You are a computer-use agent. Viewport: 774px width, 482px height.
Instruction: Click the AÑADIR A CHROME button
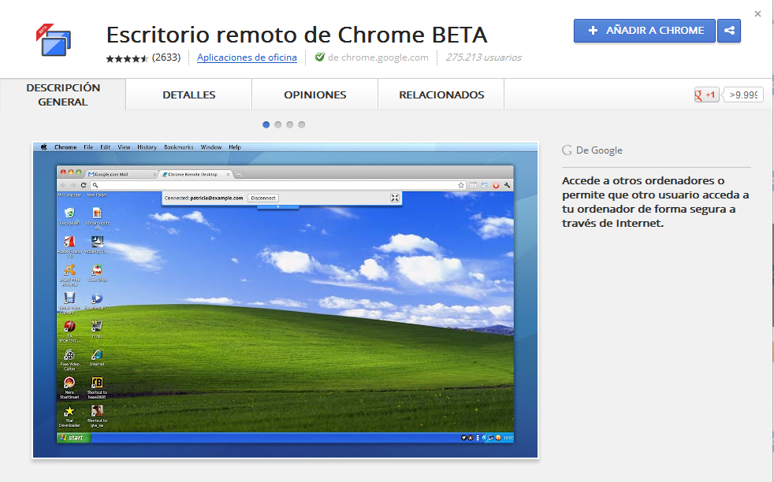[x=644, y=31]
